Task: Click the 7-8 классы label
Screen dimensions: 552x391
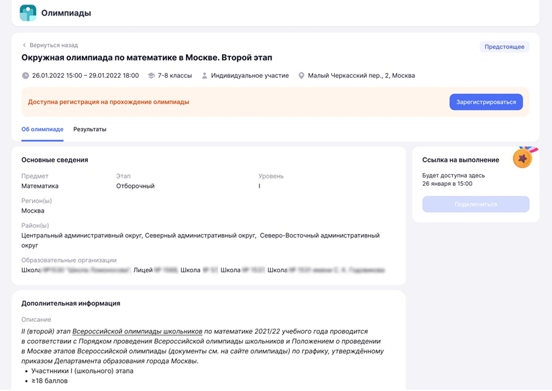Action: coord(174,76)
